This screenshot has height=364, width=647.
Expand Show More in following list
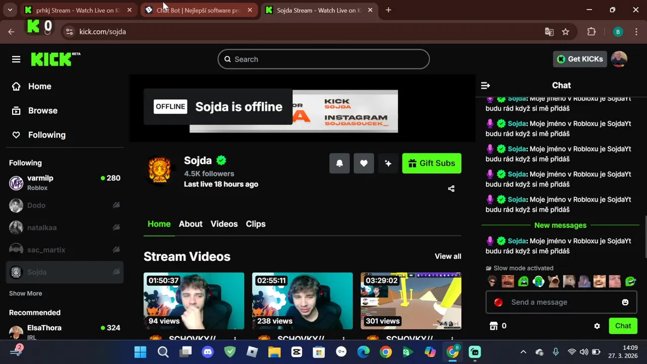(x=25, y=293)
